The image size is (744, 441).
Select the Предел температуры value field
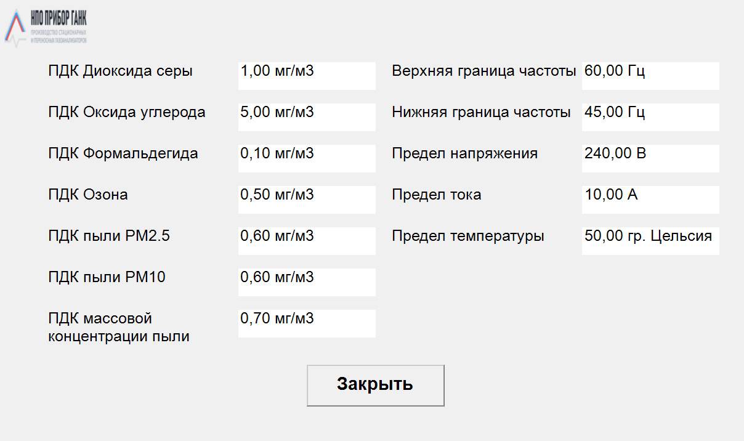pyautogui.click(x=650, y=241)
